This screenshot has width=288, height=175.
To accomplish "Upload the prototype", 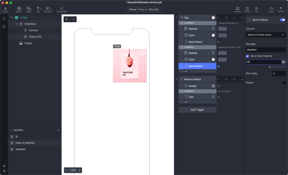I will point(281,10).
